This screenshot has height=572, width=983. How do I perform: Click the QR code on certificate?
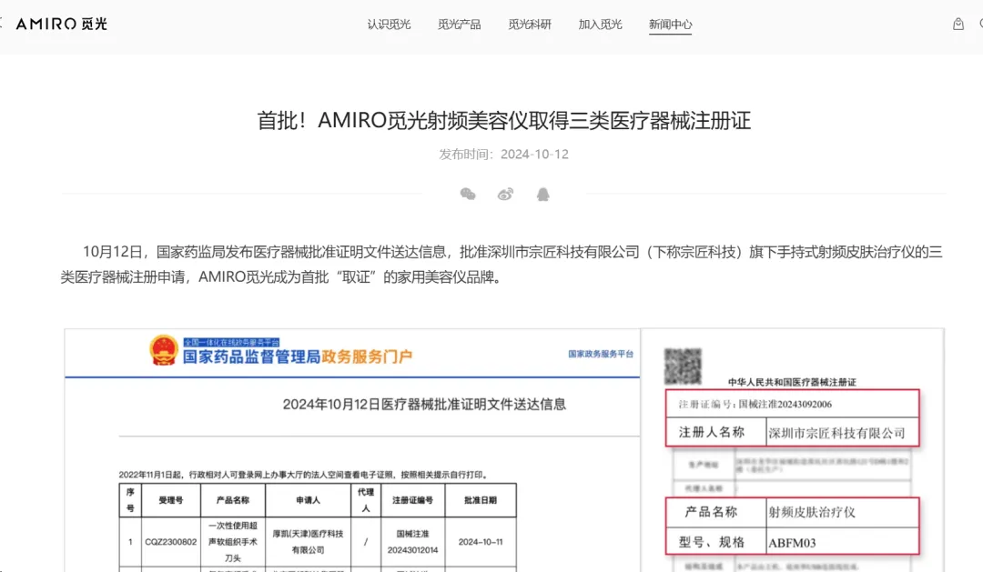tap(683, 366)
